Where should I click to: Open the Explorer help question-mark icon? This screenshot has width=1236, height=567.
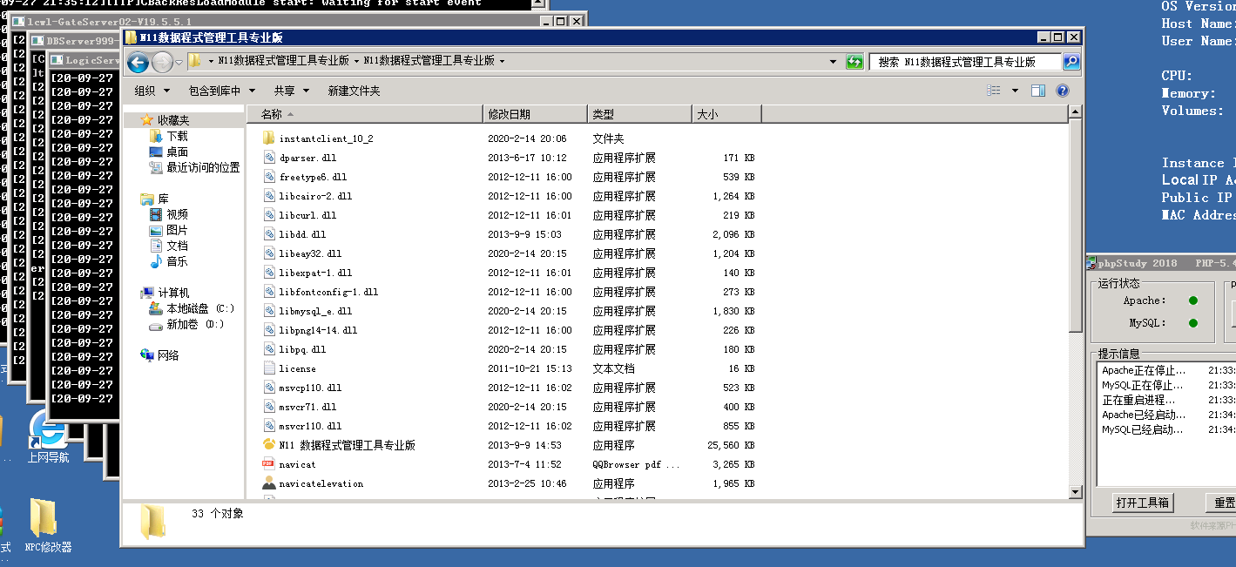tap(1063, 91)
